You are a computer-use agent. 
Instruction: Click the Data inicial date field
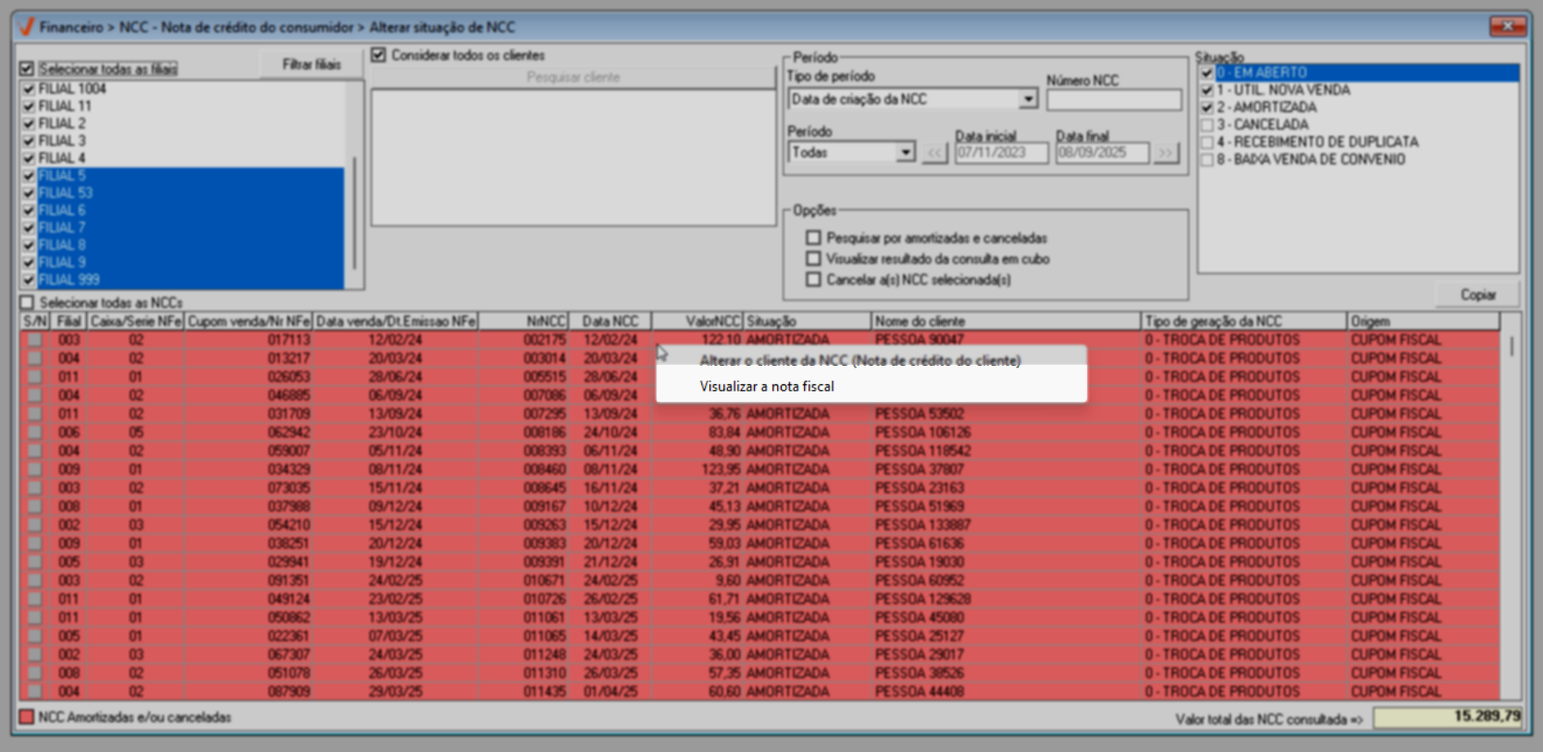1001,153
